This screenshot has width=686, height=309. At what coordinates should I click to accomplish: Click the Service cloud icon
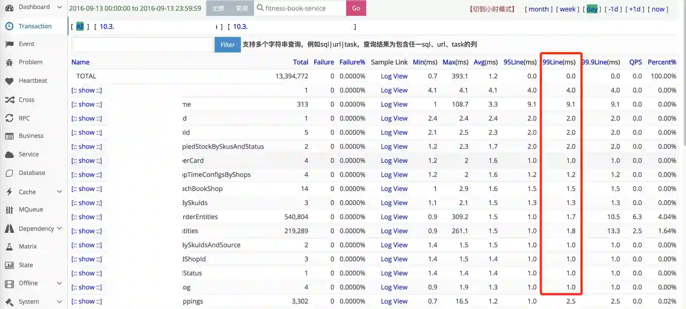click(9, 154)
